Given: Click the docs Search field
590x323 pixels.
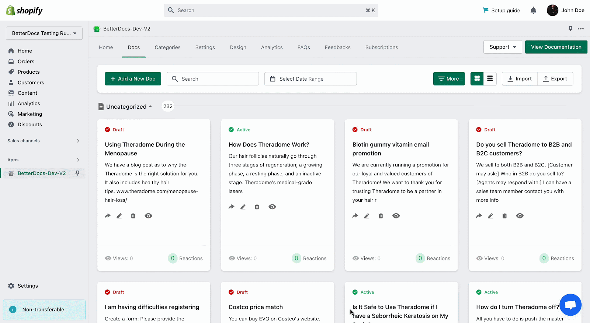Looking at the screenshot, I should [x=213, y=79].
